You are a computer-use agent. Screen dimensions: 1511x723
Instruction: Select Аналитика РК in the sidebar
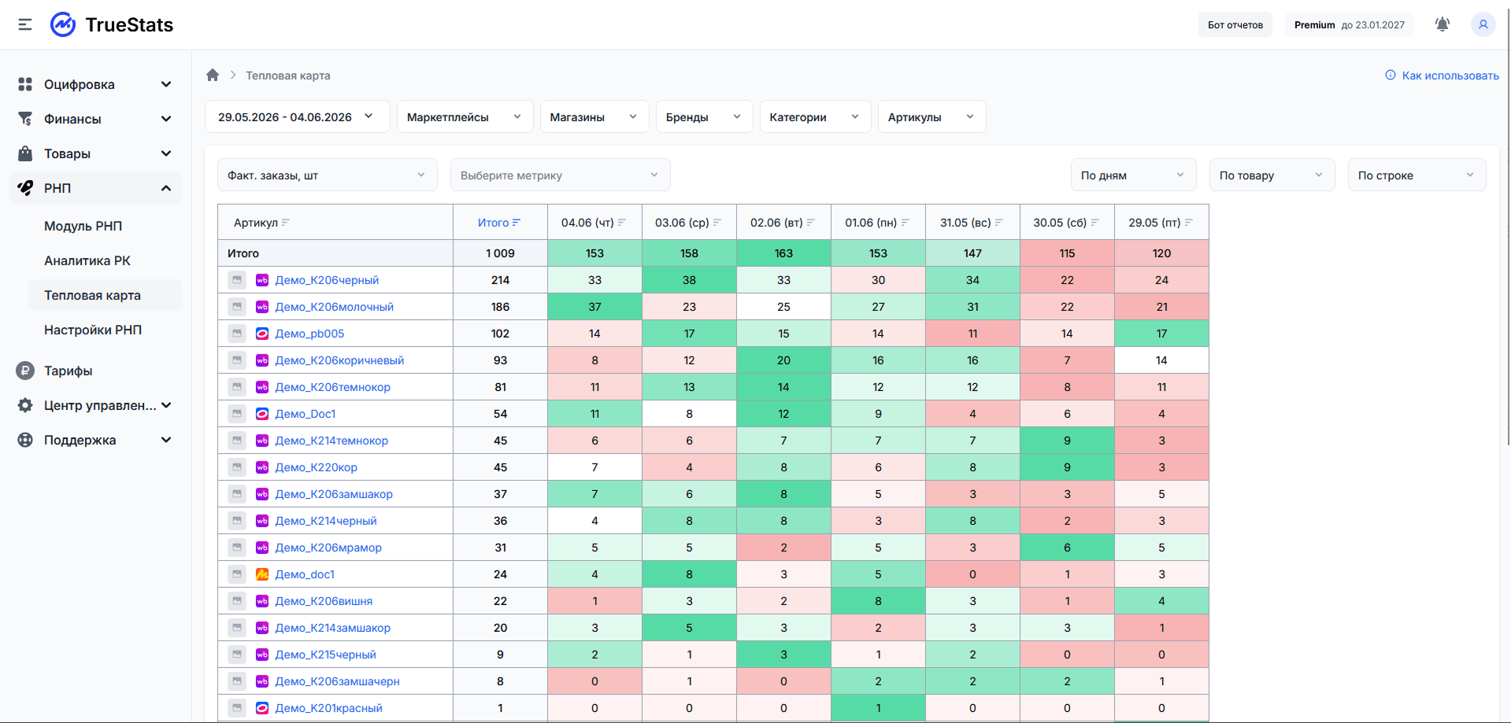pyautogui.click(x=87, y=260)
